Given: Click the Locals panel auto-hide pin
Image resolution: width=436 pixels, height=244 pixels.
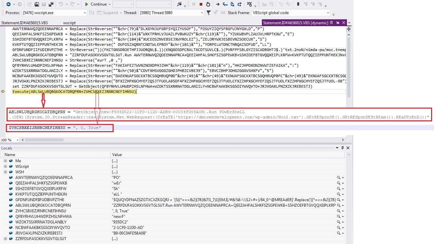Looking at the screenshot, I should [343, 148].
